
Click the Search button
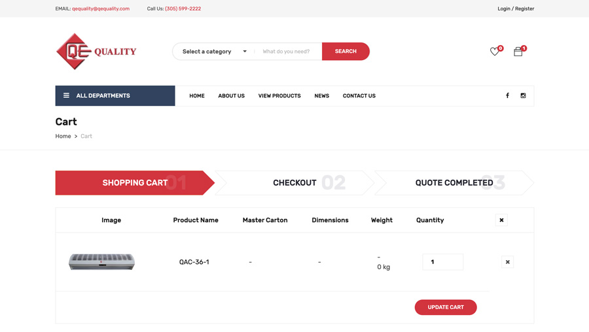click(346, 52)
